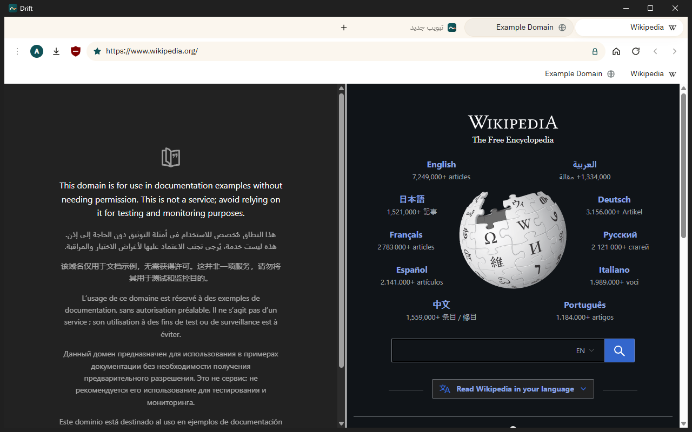692x432 pixels.
Task: Click the paragraph starting "This domain is for use"
Action: coord(171,199)
